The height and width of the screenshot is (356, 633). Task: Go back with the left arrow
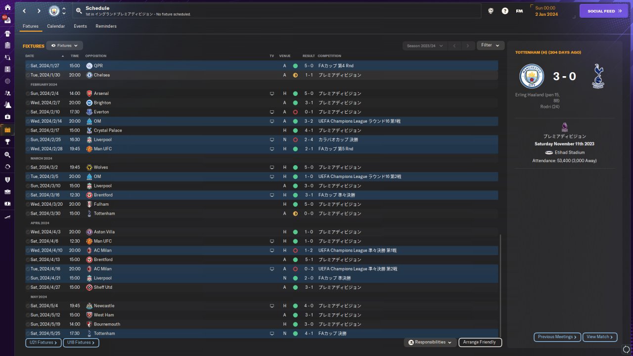(24, 11)
